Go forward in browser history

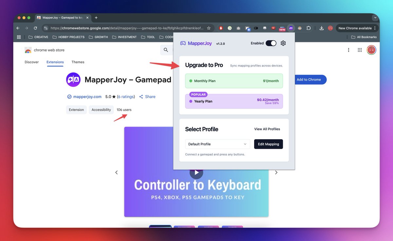click(27, 28)
